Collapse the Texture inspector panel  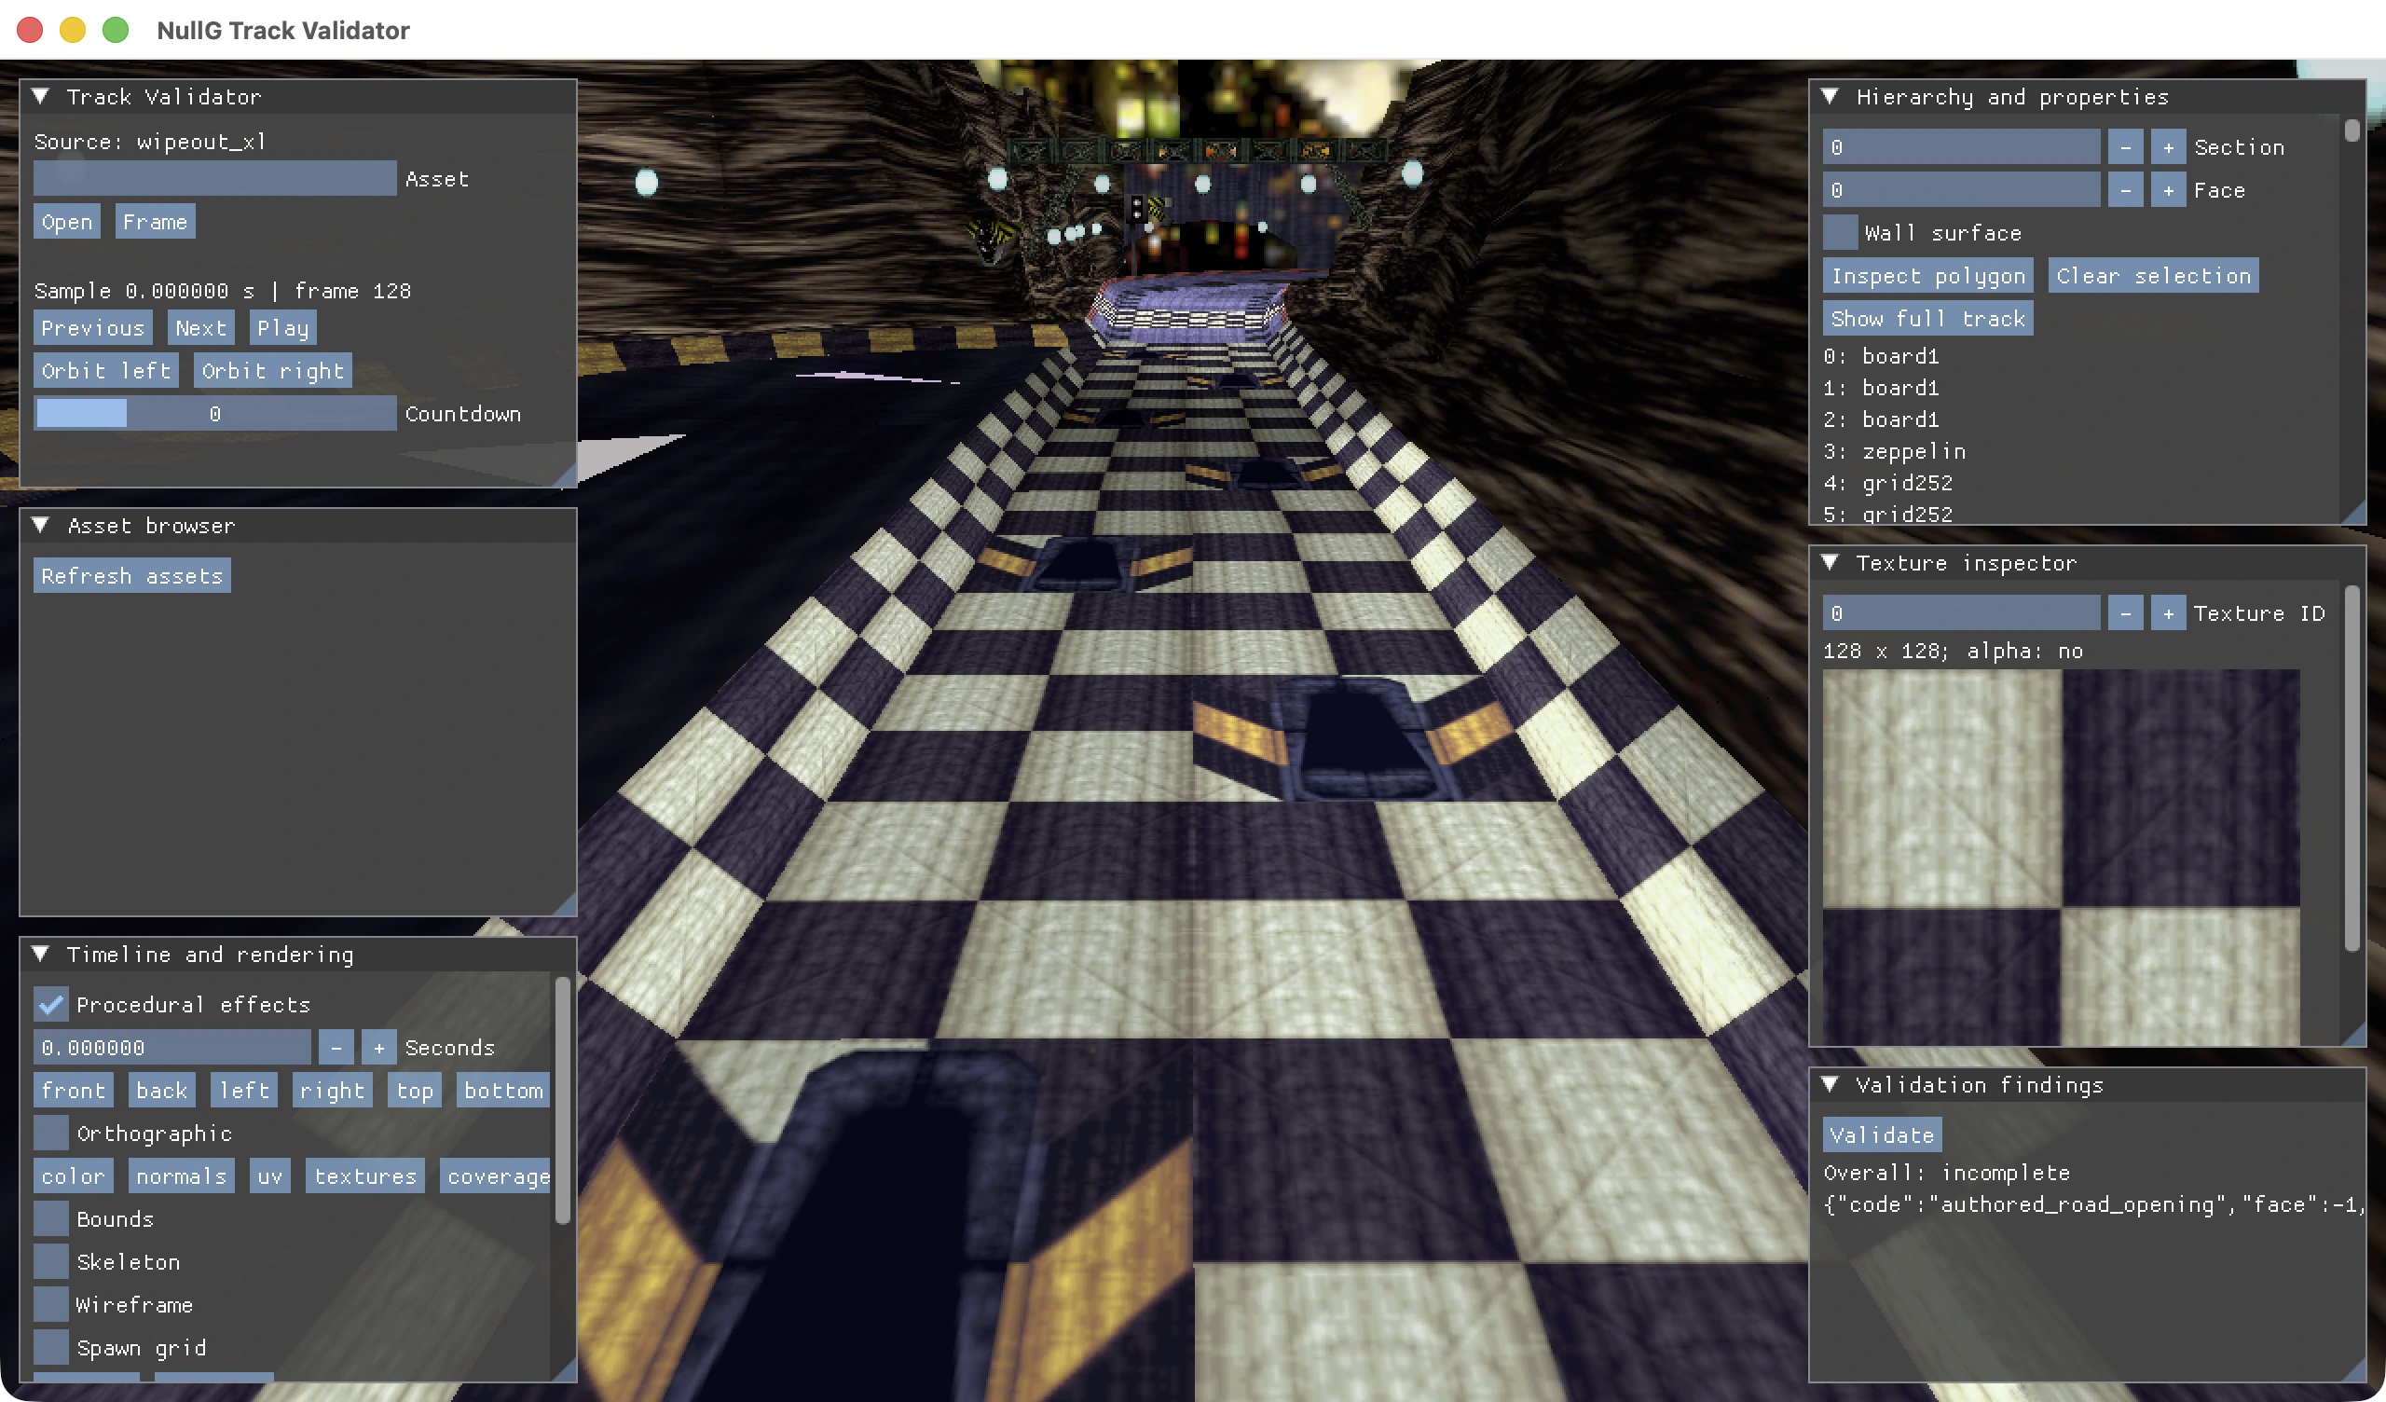pos(1830,563)
